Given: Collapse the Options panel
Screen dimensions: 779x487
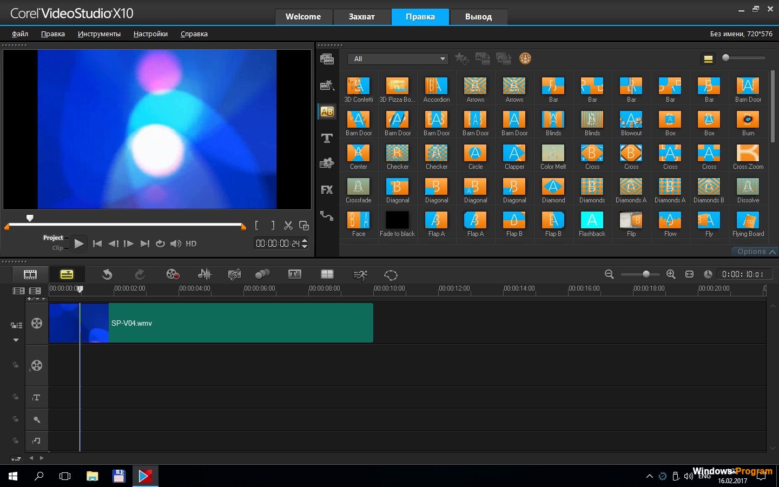Looking at the screenshot, I should click(754, 251).
